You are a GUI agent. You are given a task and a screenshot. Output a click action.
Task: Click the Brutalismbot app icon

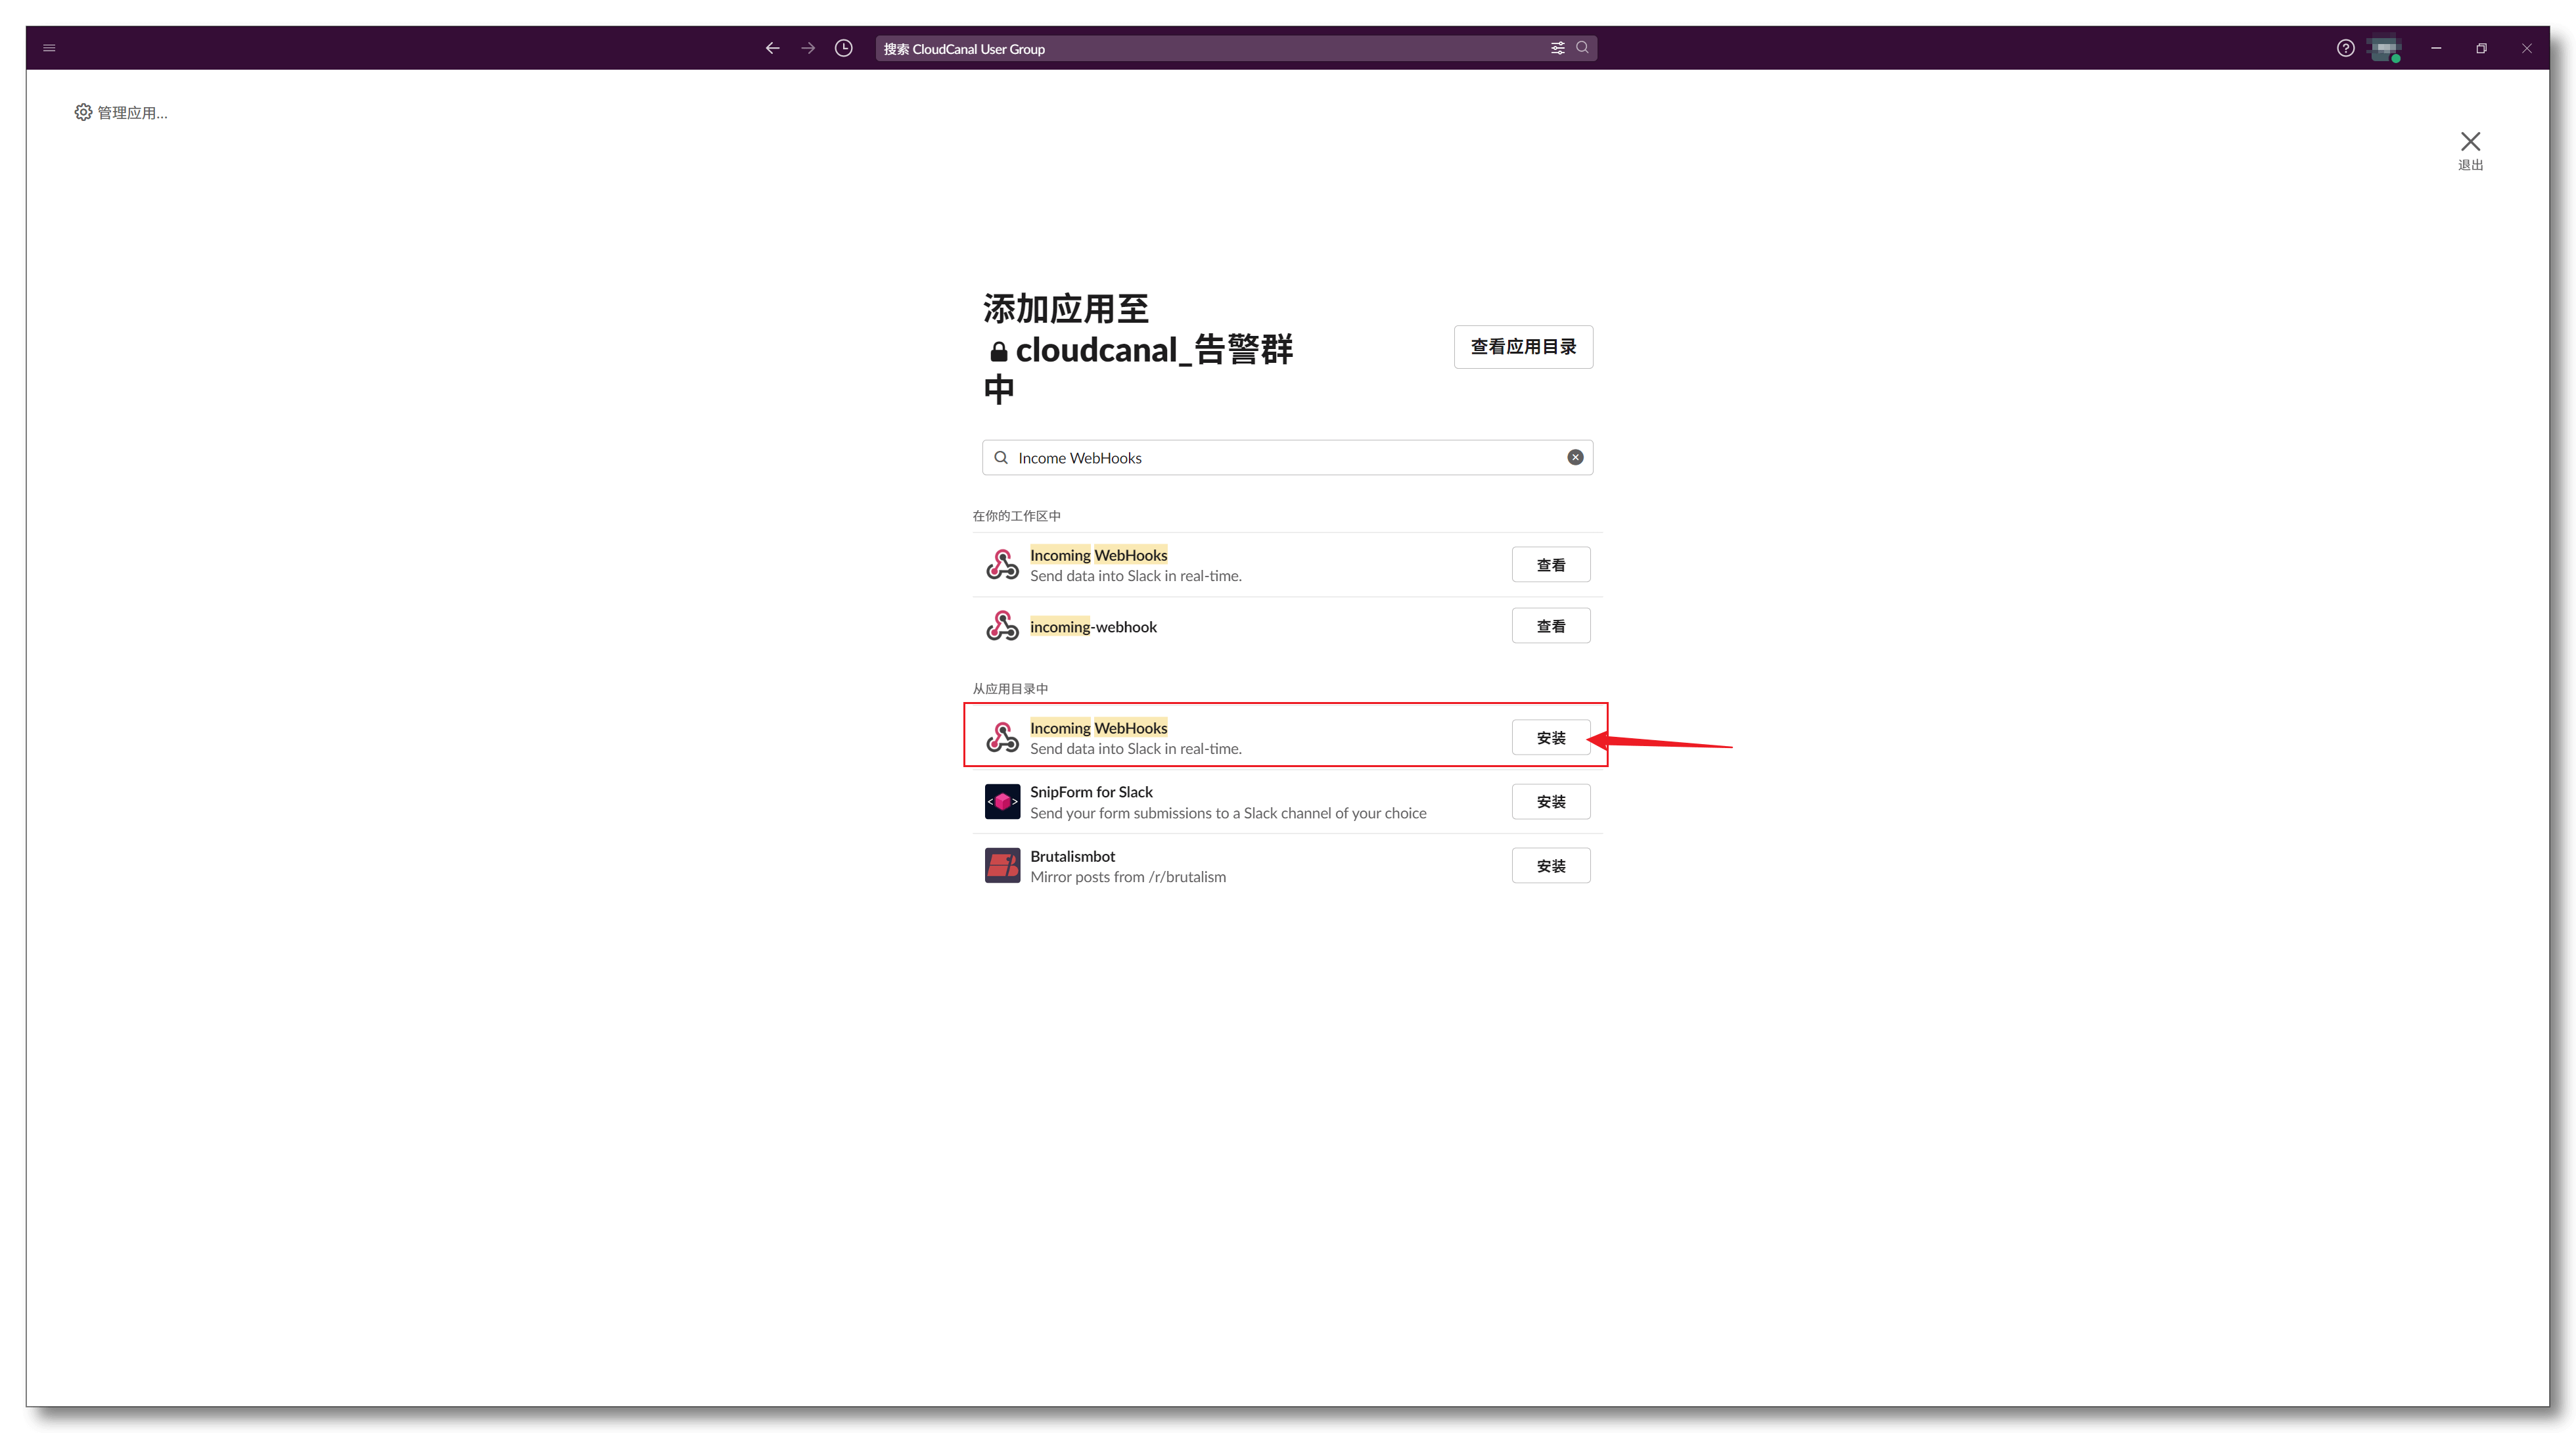click(1002, 866)
